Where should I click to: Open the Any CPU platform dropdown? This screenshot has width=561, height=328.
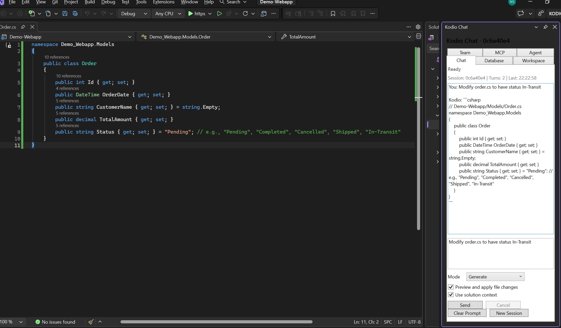[x=168, y=13]
